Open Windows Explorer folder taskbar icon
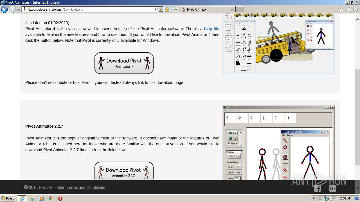Image resolution: width=360 pixels, height=202 pixels. pyautogui.click(x=32, y=198)
